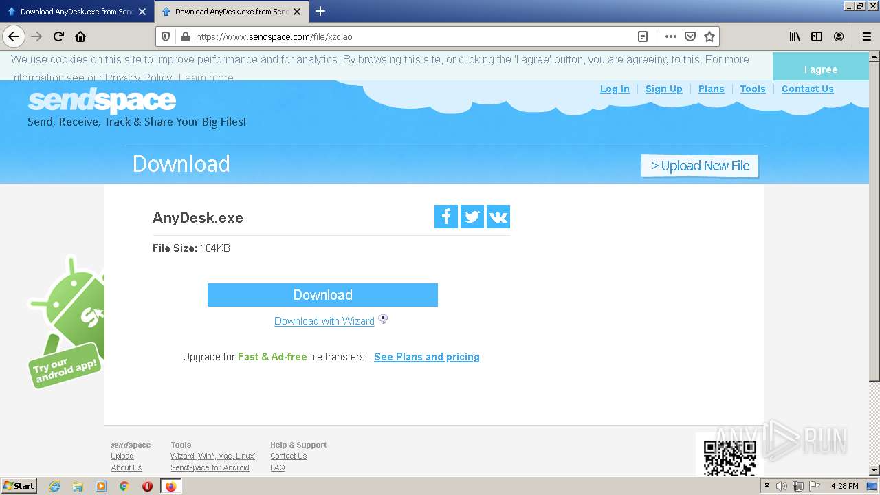This screenshot has width=880, height=495.
Task: Click the Wizard info hint icon
Action: pyautogui.click(x=383, y=319)
